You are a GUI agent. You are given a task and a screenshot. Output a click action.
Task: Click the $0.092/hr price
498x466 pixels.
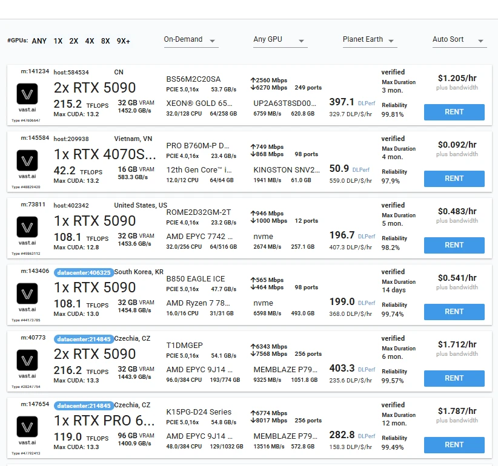(457, 145)
